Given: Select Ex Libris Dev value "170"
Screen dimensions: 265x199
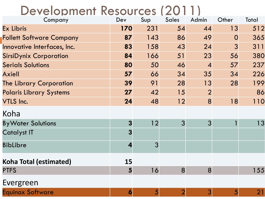Looking at the screenshot, I should tap(126, 29).
